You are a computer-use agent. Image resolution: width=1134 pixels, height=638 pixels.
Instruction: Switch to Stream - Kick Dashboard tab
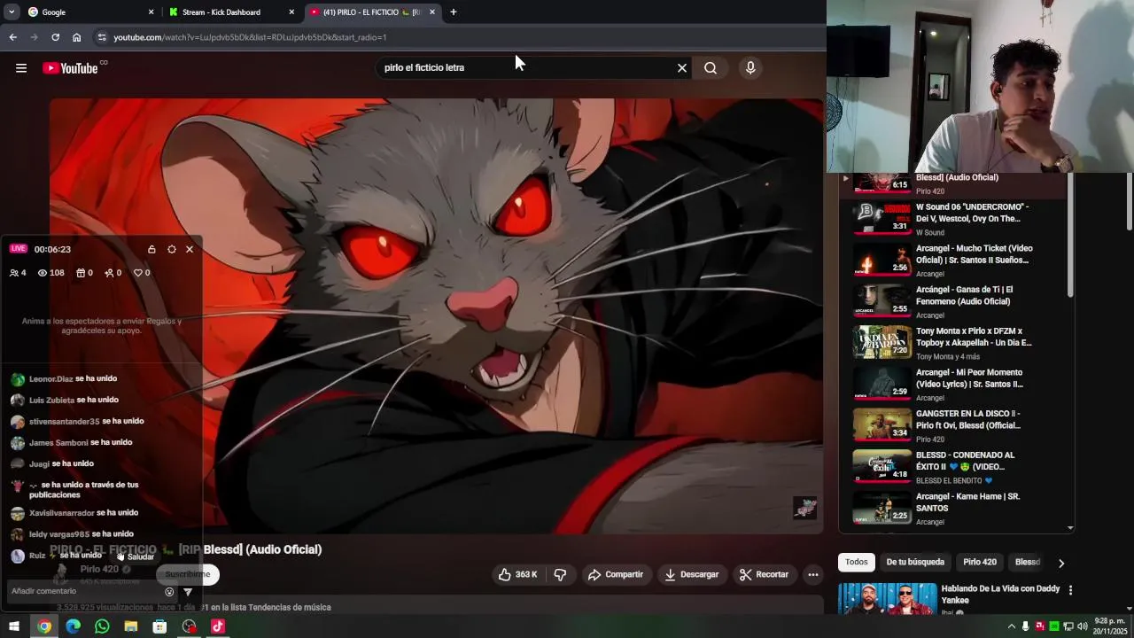coord(233,12)
